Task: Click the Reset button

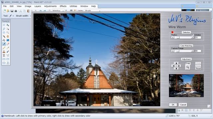Action: point(198,68)
